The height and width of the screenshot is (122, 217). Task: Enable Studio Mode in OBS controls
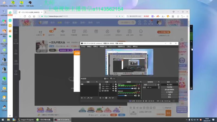(x=169, y=92)
